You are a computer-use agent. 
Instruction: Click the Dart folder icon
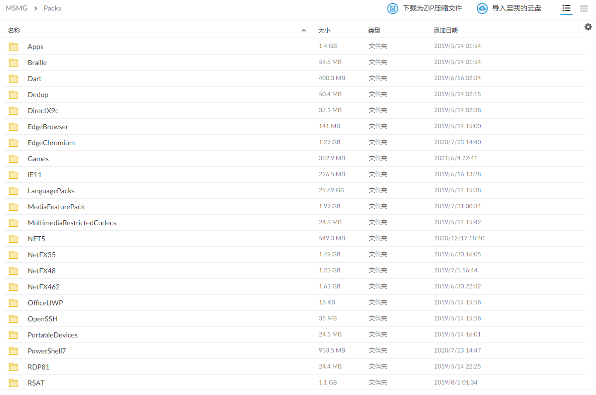coord(14,78)
